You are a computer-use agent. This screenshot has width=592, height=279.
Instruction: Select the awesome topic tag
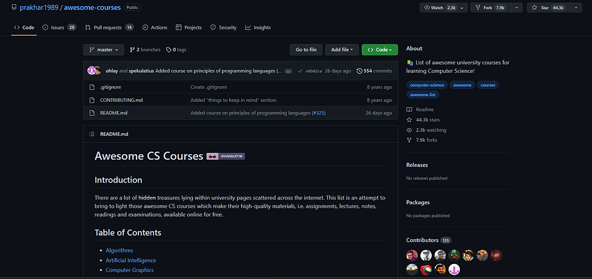pyautogui.click(x=462, y=85)
